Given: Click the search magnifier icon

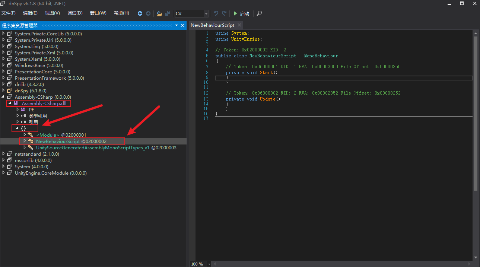Looking at the screenshot, I should tap(260, 13).
